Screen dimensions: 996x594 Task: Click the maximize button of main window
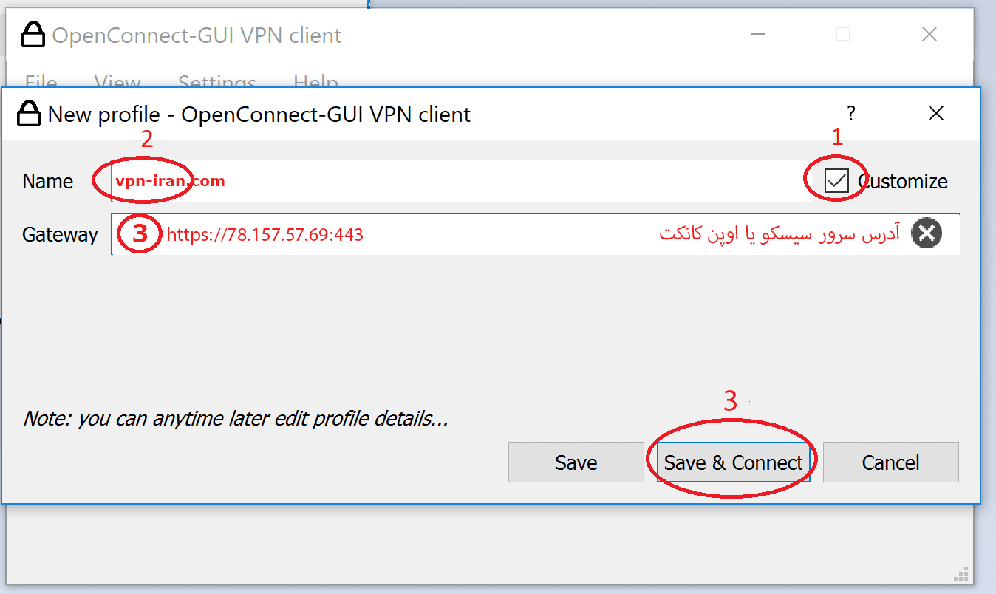click(x=842, y=34)
